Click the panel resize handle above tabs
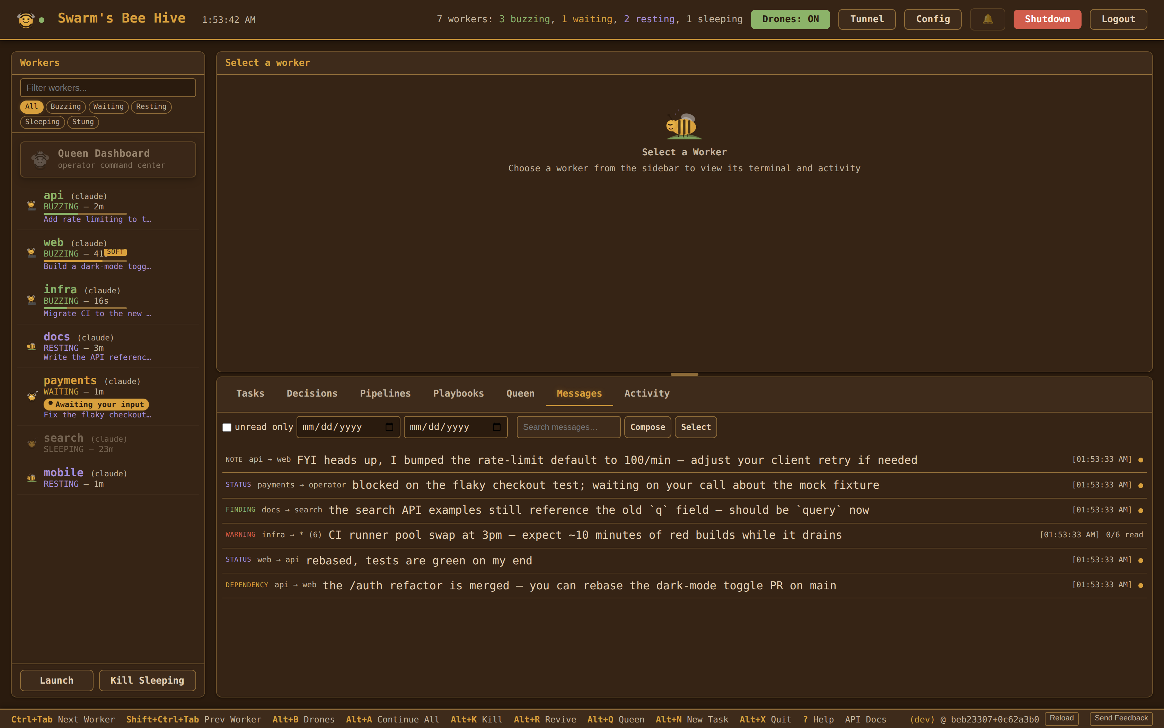Image resolution: width=1164 pixels, height=728 pixels. (x=684, y=374)
